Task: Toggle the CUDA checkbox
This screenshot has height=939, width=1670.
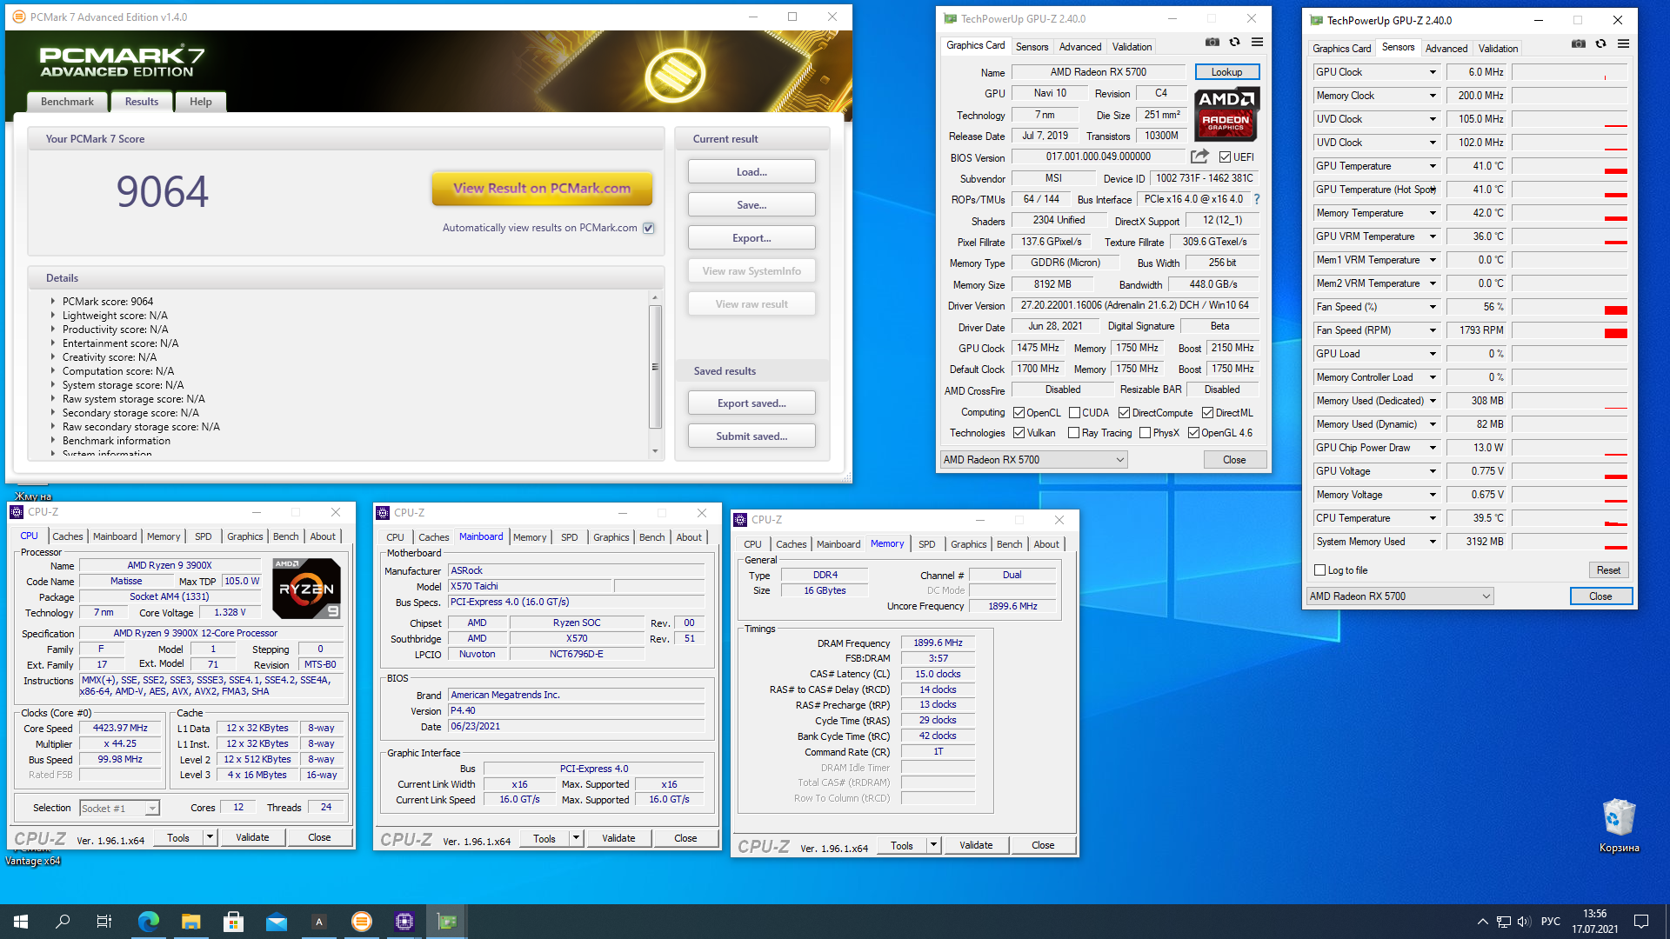Action: 1074,413
